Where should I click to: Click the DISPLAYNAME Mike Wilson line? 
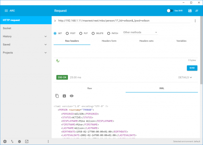88,121
